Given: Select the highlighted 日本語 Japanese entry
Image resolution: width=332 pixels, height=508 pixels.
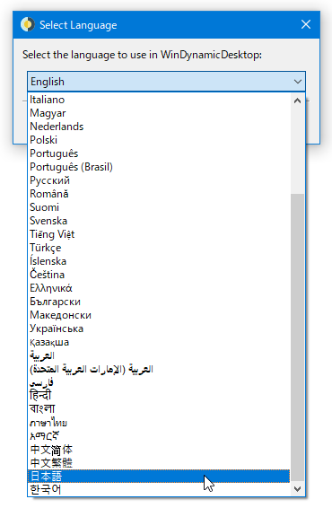Looking at the screenshot, I should pyautogui.click(x=159, y=477).
